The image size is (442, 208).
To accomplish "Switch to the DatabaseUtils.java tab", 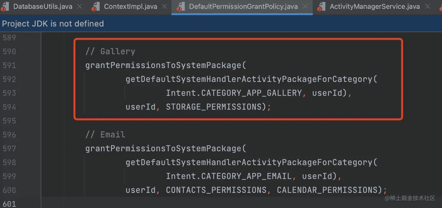I will click(x=43, y=7).
